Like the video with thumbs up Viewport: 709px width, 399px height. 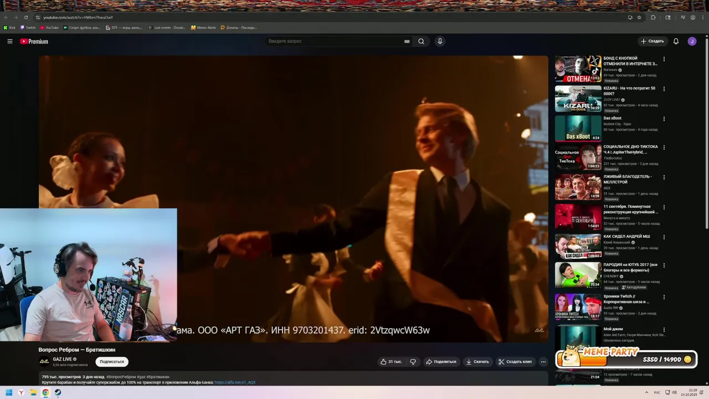coord(391,362)
